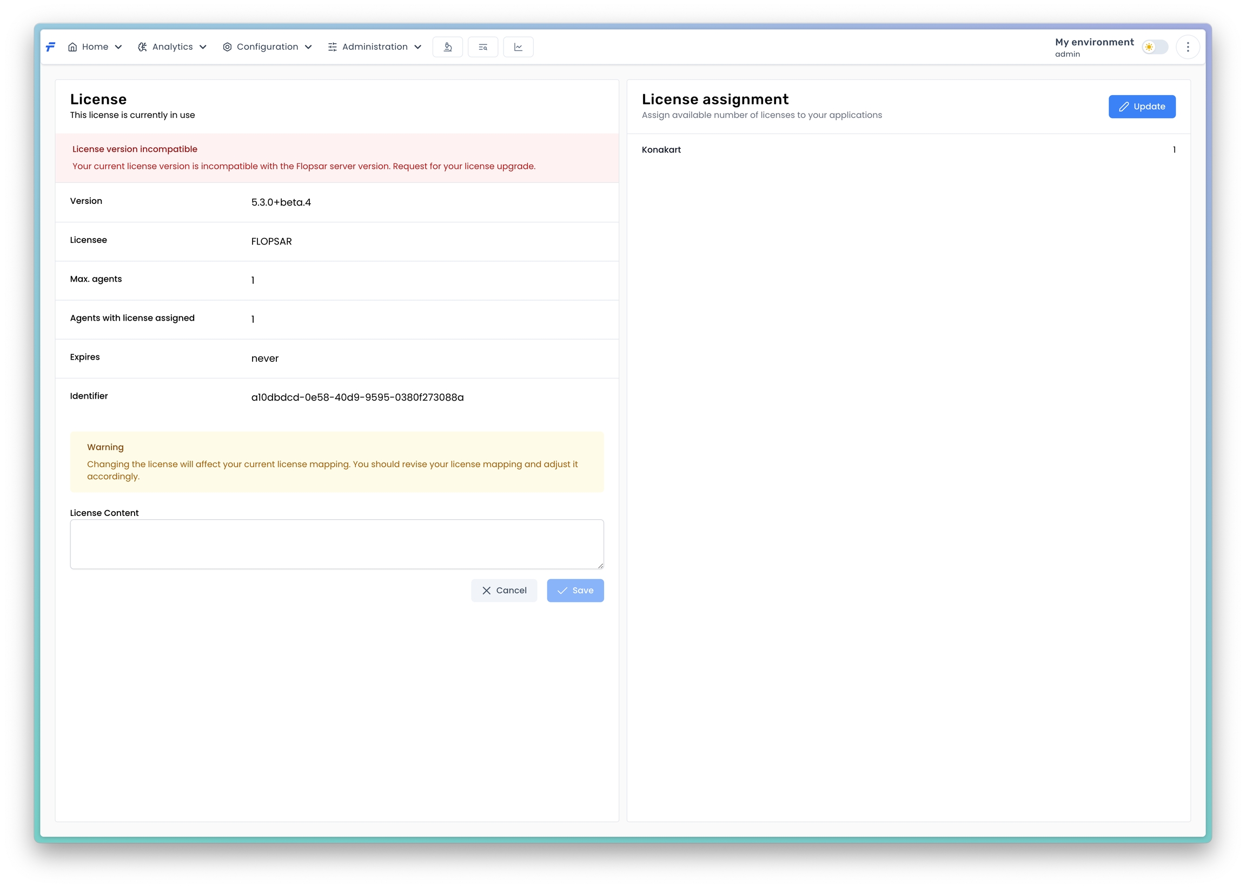The image size is (1246, 888).
Task: Click the hexagon icon beside Configuration
Action: [x=227, y=47]
